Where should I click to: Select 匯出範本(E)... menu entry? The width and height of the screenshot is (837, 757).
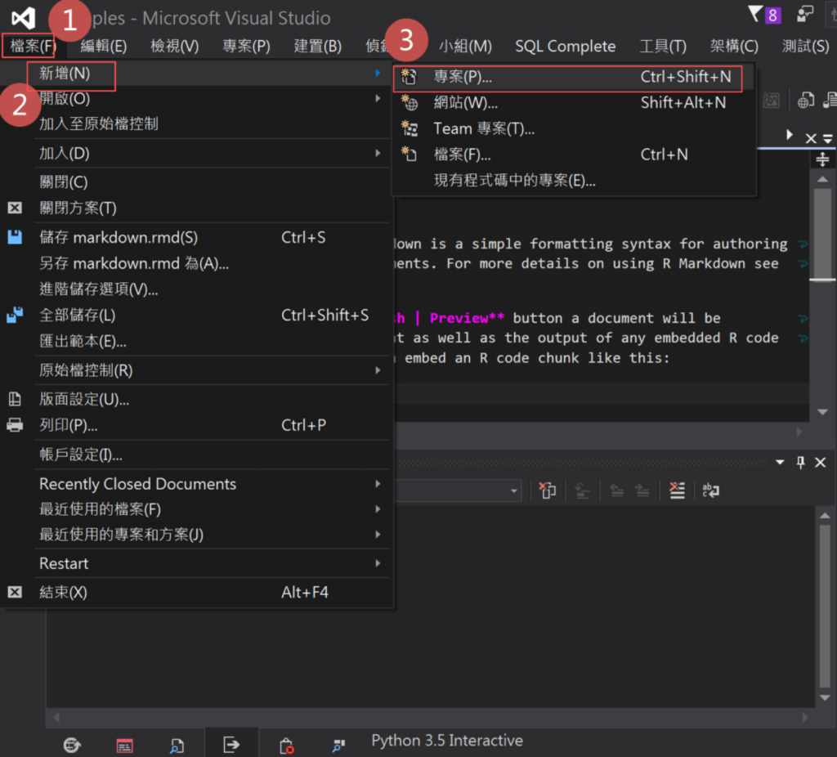click(196, 341)
